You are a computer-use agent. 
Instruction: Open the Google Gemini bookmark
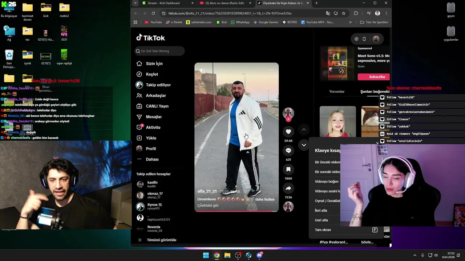point(266,22)
